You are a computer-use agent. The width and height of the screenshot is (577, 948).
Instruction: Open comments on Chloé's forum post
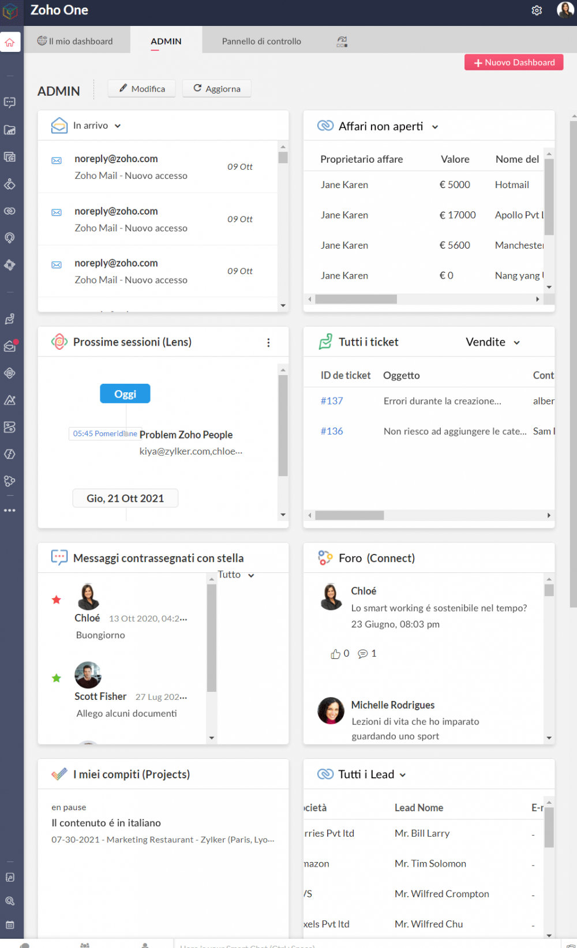[x=363, y=654]
